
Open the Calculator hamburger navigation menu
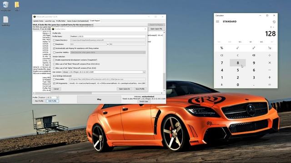pos(217,22)
